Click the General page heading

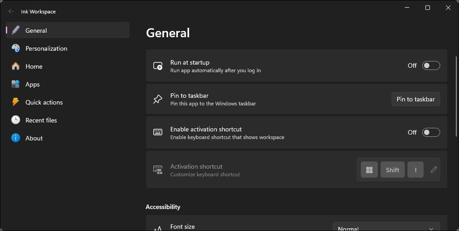168,33
